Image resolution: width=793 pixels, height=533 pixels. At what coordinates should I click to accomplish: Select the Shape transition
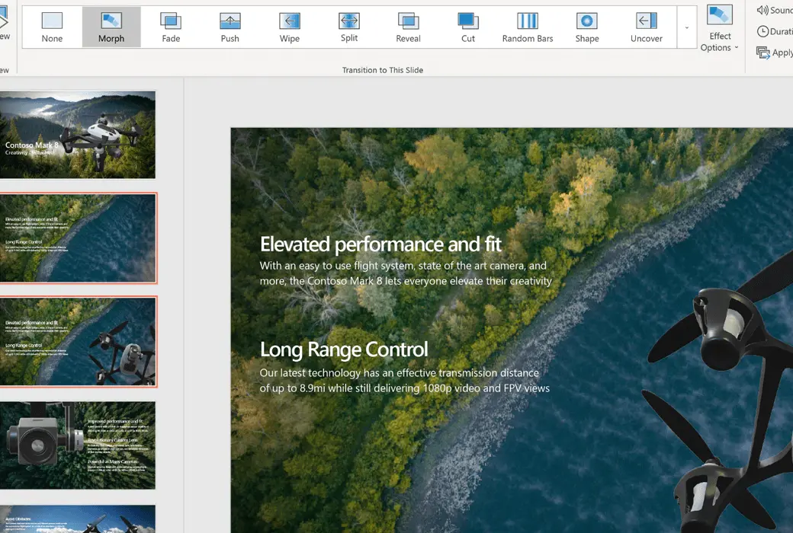coord(586,27)
